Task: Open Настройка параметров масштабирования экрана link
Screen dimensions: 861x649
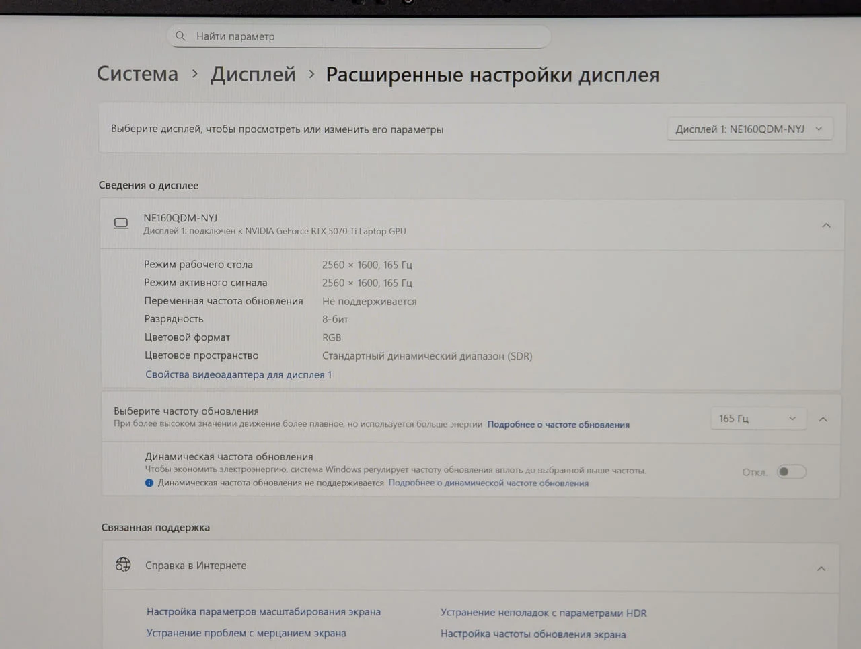Action: point(264,611)
